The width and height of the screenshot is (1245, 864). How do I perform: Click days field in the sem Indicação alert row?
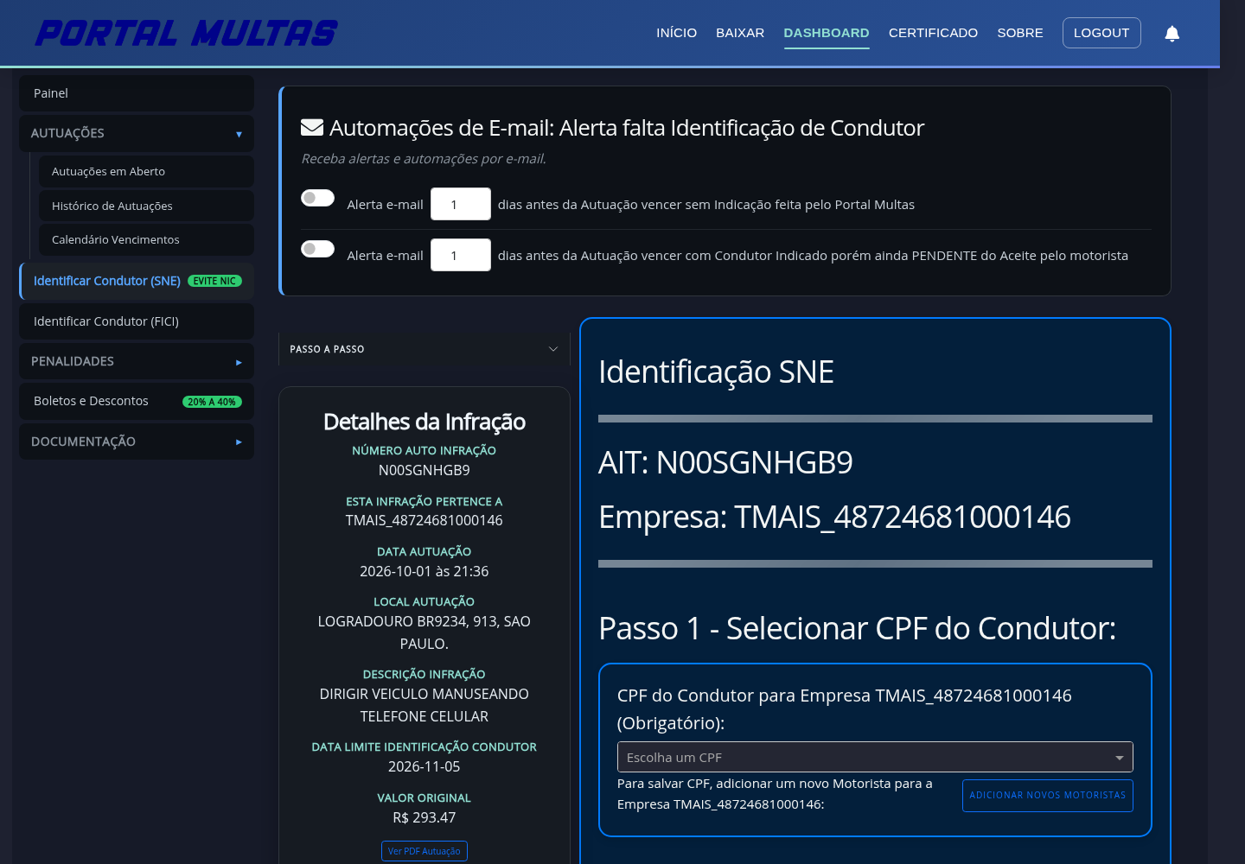pos(460,204)
